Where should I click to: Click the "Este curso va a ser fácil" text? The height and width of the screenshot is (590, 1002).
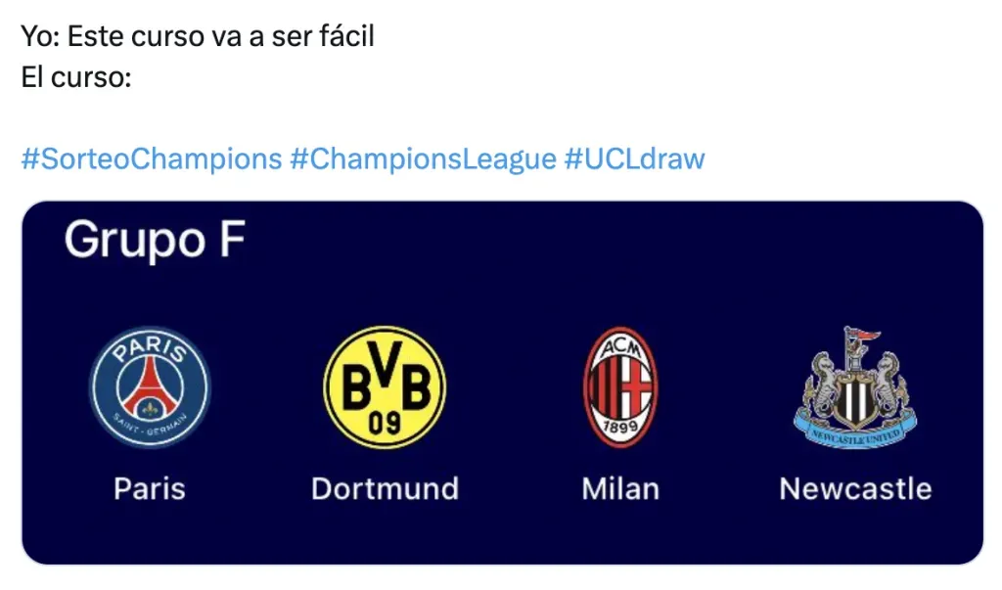233,38
